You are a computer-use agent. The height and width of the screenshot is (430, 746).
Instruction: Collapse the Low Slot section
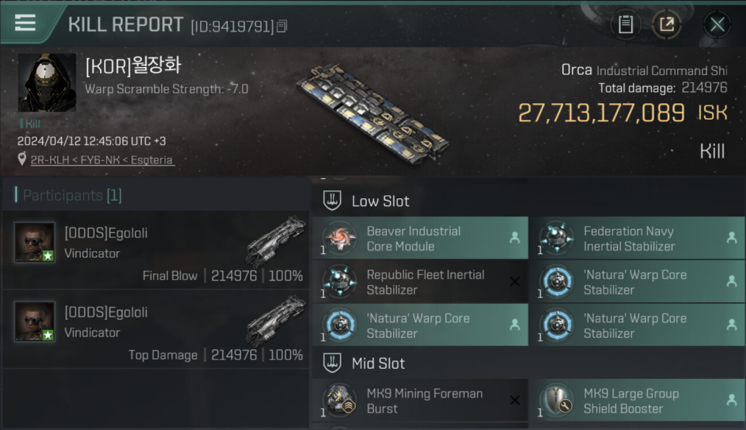380,201
